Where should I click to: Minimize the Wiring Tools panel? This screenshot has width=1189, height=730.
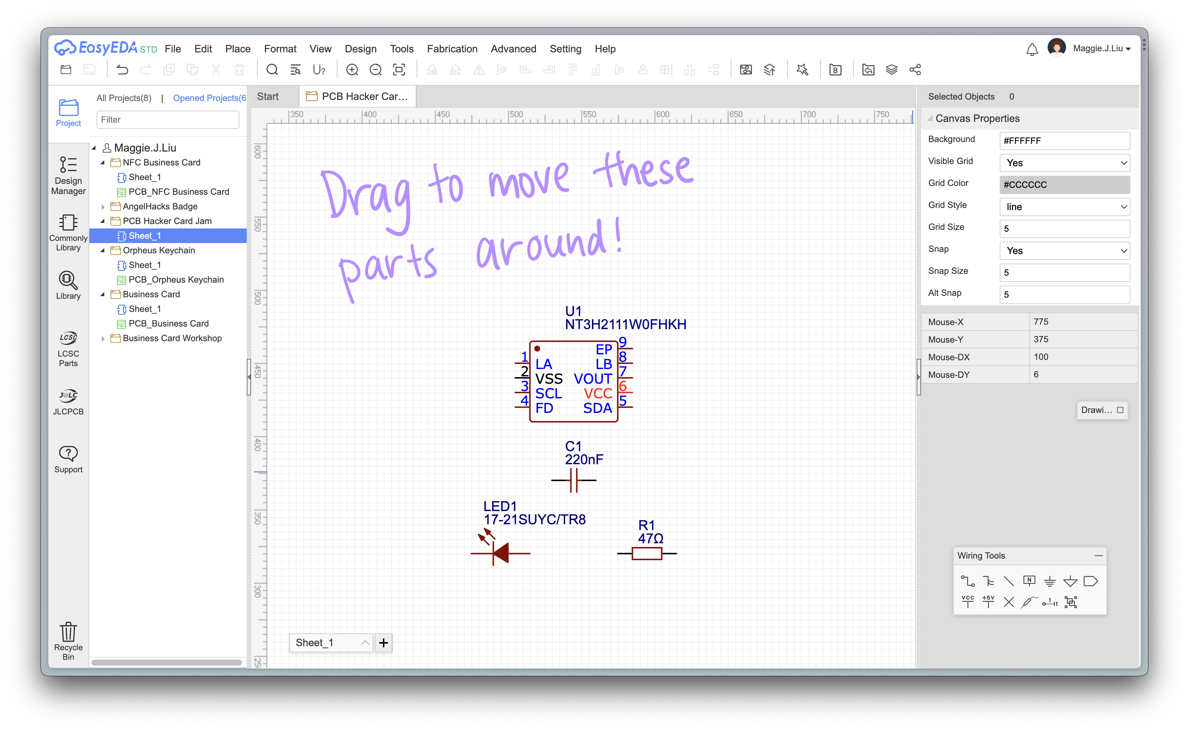click(1098, 556)
